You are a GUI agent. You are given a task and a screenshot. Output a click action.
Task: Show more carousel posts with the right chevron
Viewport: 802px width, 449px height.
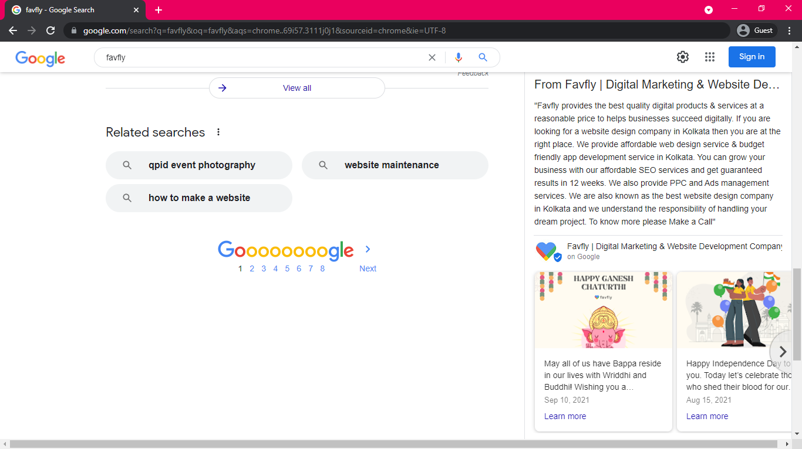[782, 352]
